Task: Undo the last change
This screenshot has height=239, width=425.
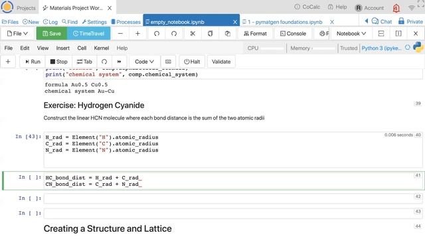Action: pyautogui.click(x=157, y=33)
